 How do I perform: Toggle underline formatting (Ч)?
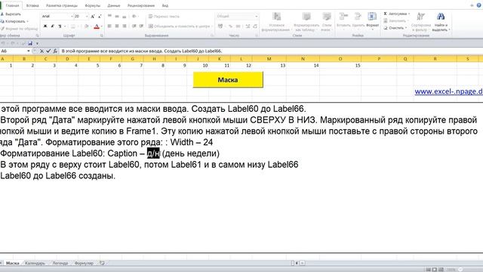60,26
